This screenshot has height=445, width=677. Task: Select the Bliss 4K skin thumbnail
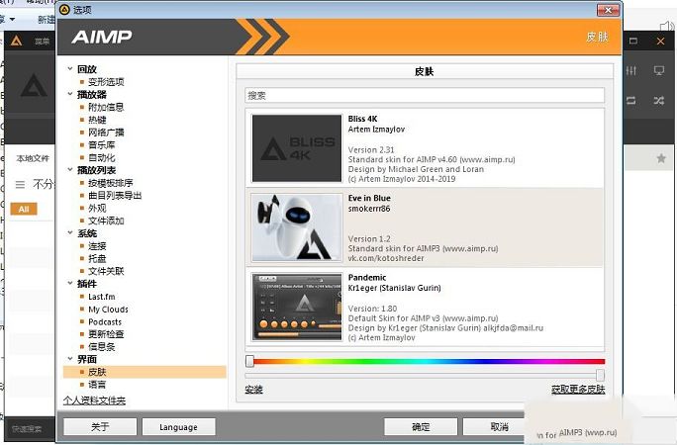tap(297, 148)
